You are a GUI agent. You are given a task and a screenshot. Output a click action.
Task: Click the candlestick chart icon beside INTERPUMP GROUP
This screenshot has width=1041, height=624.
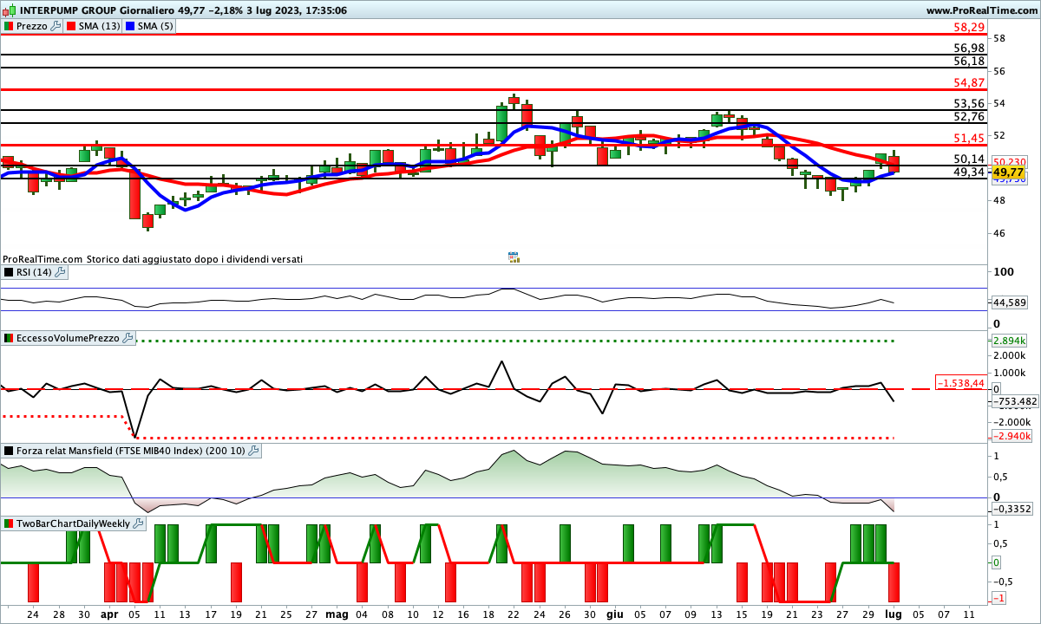click(x=9, y=10)
